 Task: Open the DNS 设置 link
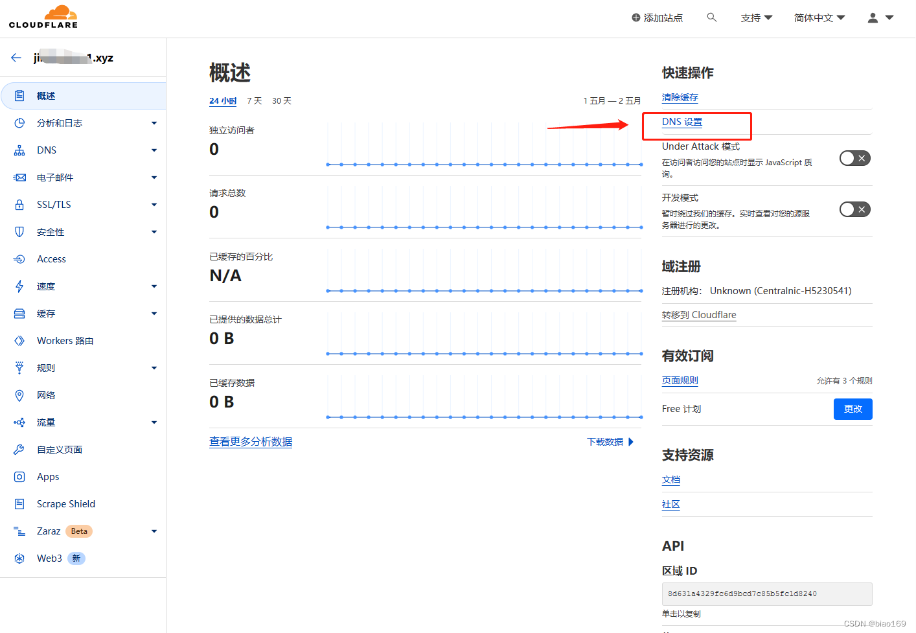[681, 122]
